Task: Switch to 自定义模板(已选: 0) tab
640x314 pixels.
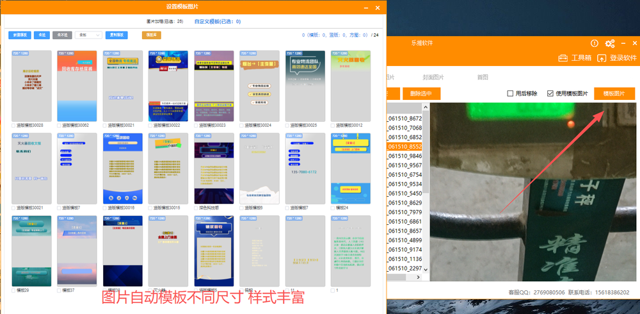Action: click(218, 21)
